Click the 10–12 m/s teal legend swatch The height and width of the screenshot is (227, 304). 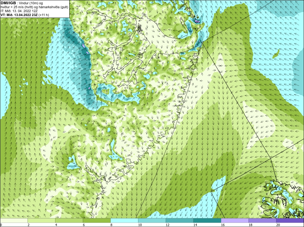(x=152, y=220)
